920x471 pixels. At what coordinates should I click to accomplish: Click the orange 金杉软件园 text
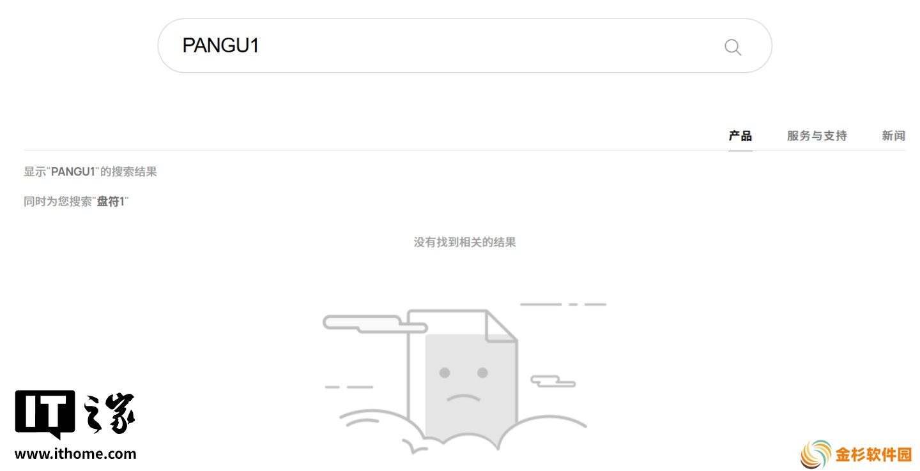(873, 455)
